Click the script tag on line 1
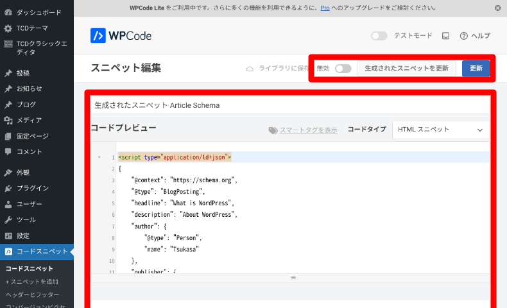Screen dimensions: 507x308 (x=175, y=157)
